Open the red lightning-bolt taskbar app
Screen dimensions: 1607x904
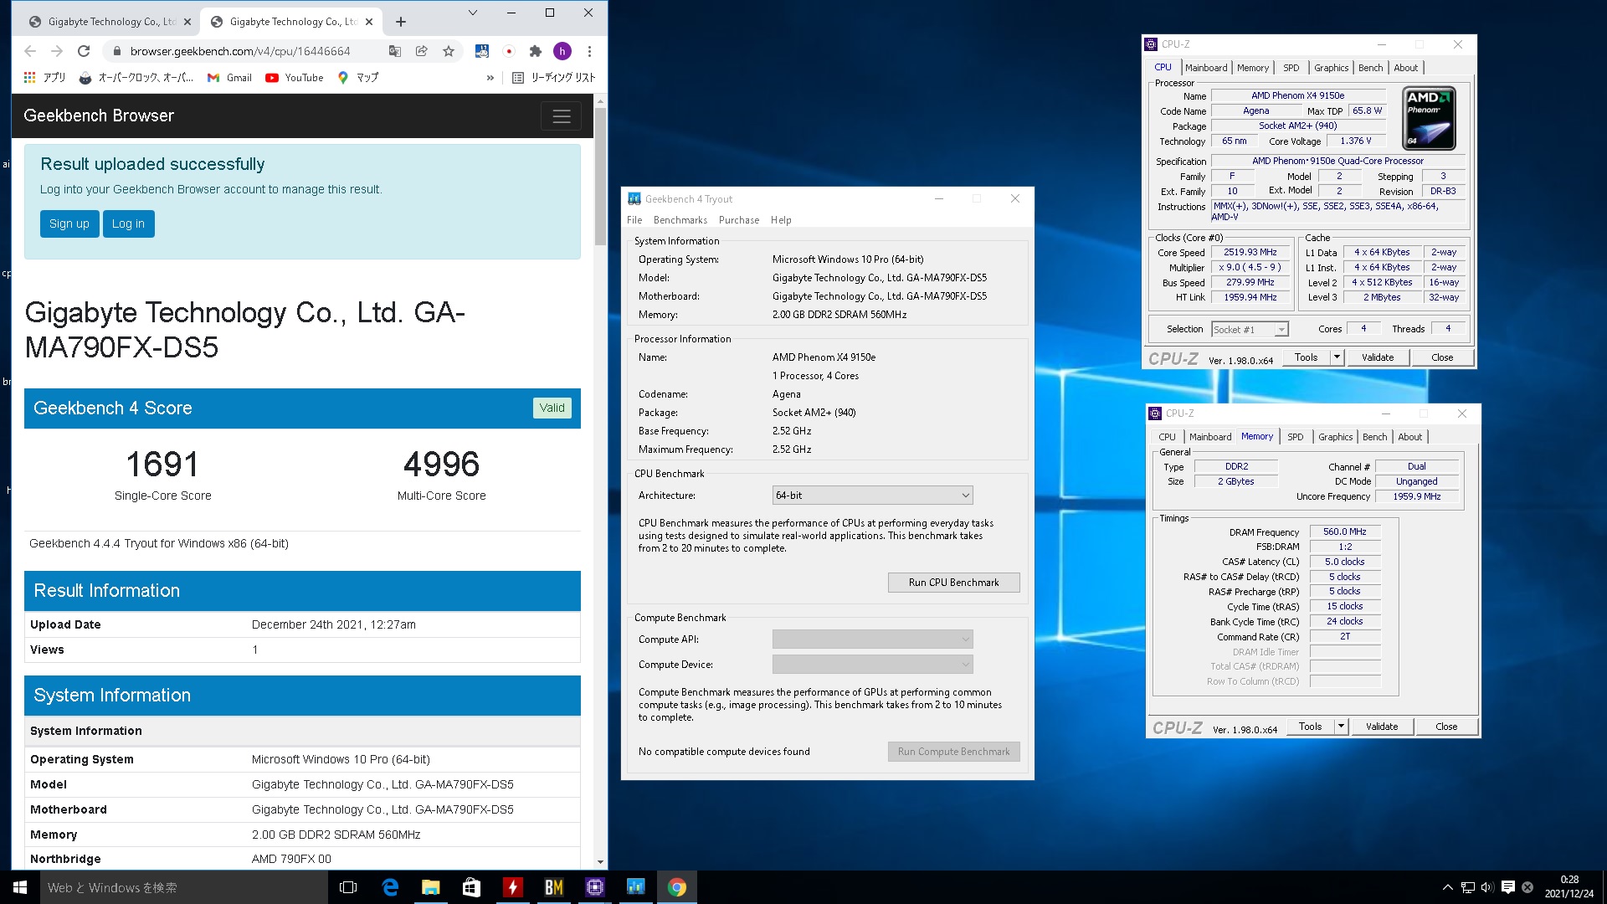click(x=512, y=887)
